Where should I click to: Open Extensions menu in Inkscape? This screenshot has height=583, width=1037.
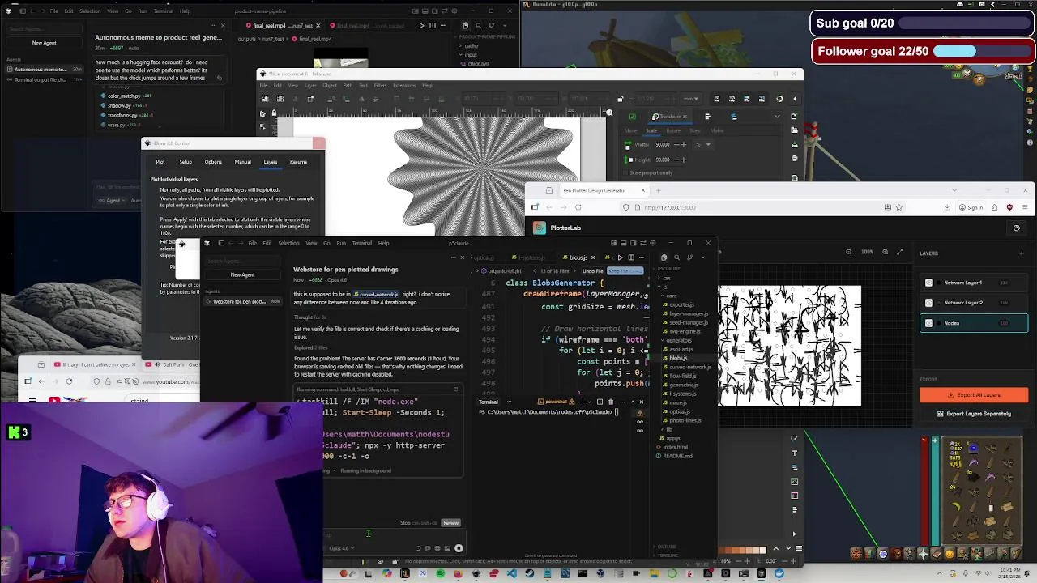(x=404, y=85)
